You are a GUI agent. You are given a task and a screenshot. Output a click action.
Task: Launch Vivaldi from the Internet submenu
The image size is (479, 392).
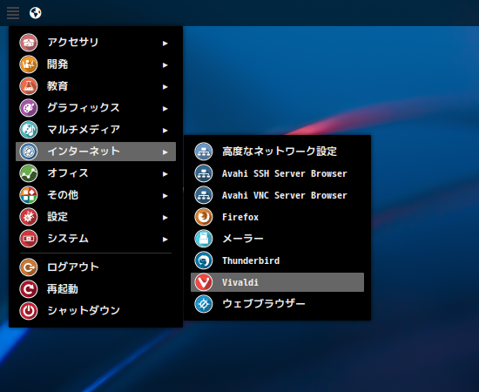coord(277,282)
